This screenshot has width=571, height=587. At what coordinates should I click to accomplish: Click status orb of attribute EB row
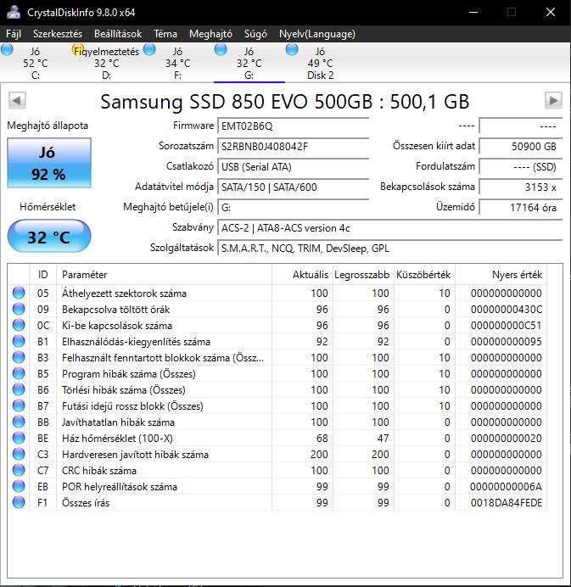pyautogui.click(x=19, y=486)
